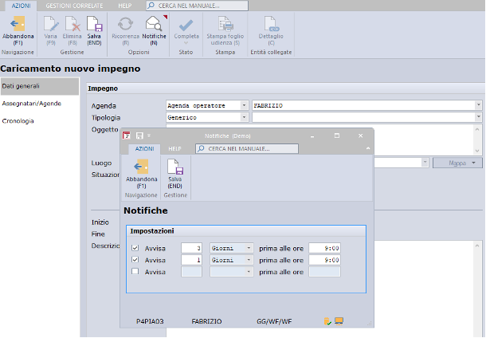Click the document check icon in status bar
Image resolution: width=486 pixels, height=338 pixels.
[327, 321]
